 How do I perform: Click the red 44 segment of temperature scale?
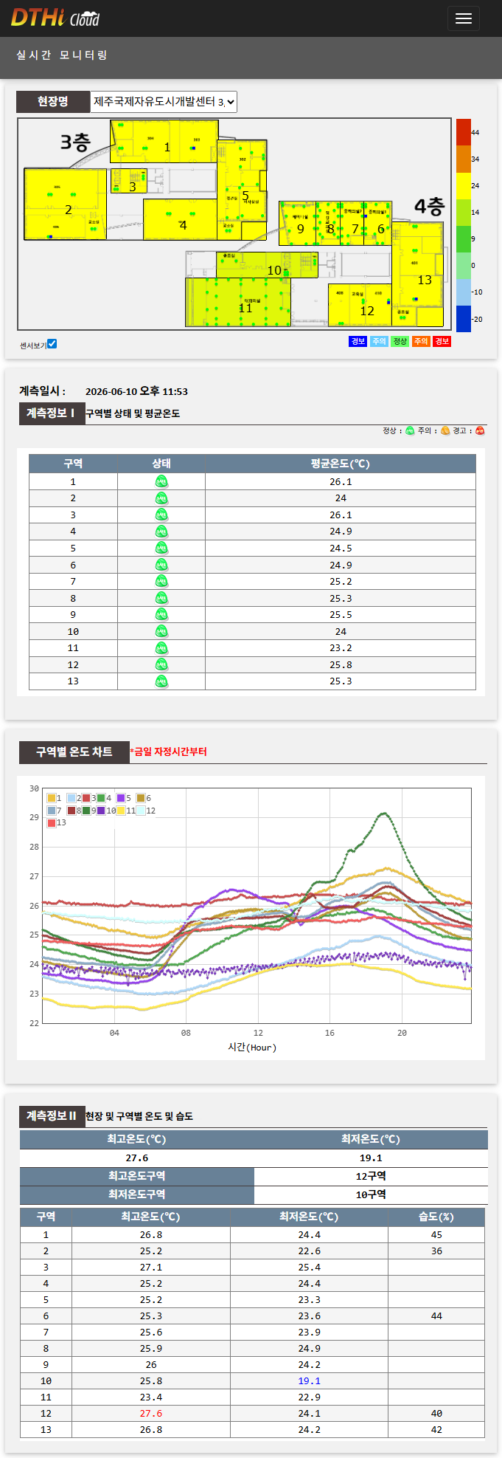tap(463, 132)
